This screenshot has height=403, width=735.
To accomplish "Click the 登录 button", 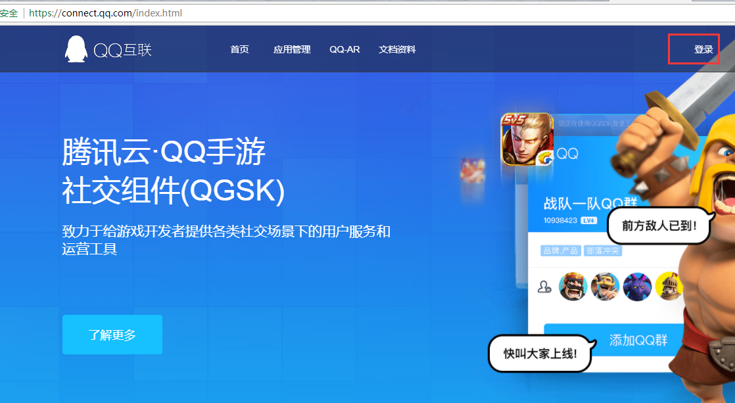I will [694, 48].
